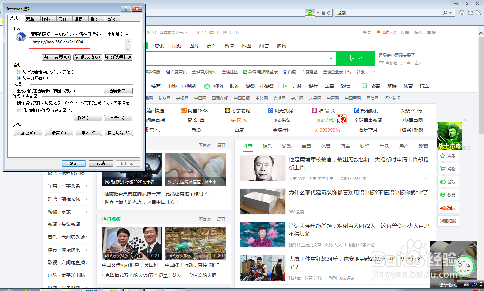
Task: Click the 购物 shopping icon in right sidebar
Action: (x=443, y=168)
